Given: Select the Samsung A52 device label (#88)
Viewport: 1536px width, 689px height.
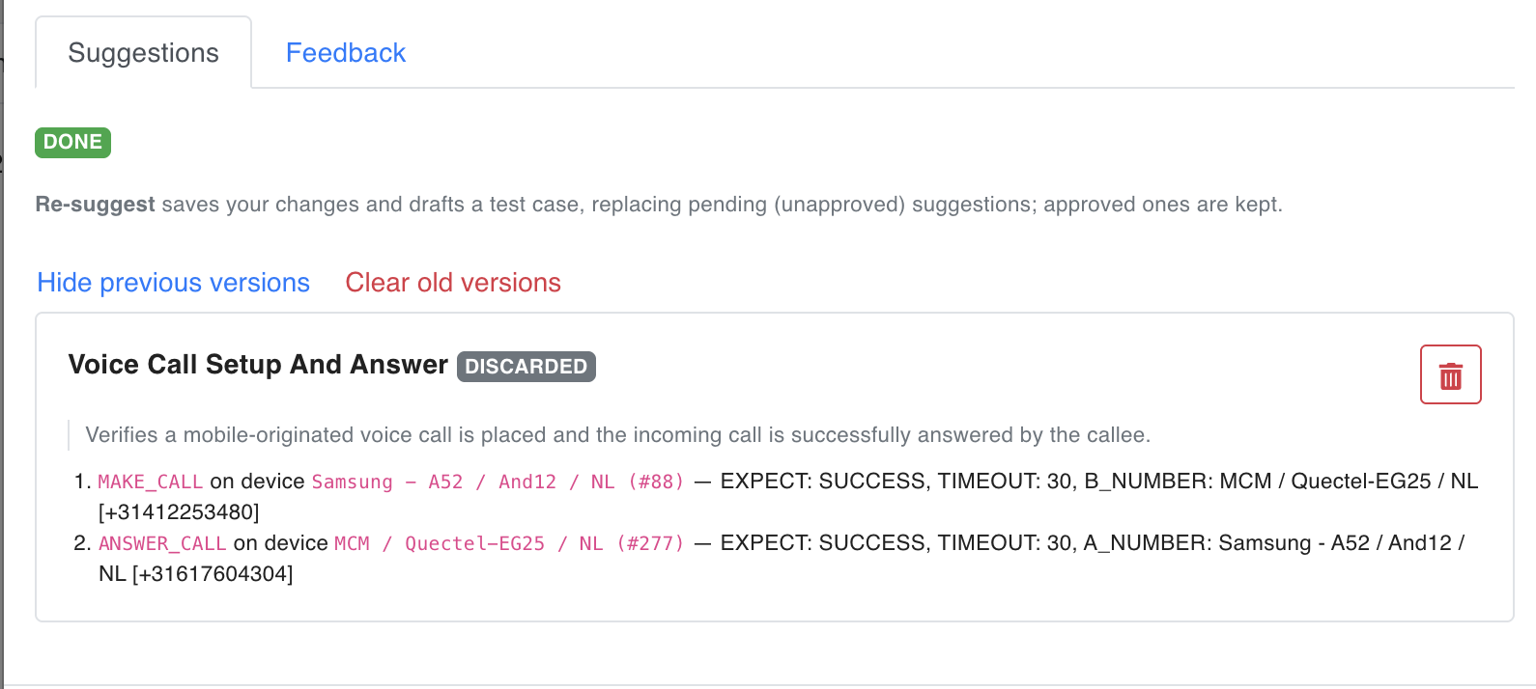Looking at the screenshot, I should [498, 482].
